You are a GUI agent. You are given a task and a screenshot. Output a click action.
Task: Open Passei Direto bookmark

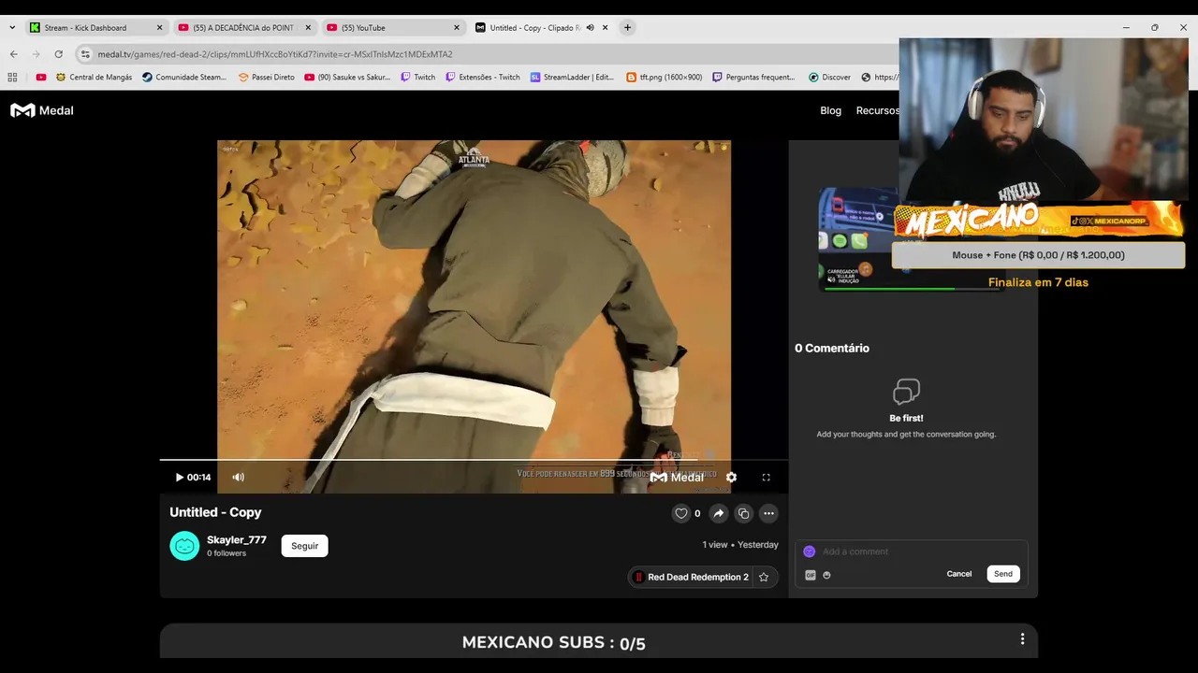tap(266, 78)
